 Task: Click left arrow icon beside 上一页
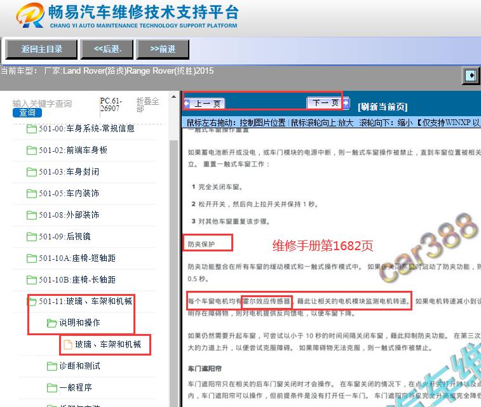click(187, 103)
